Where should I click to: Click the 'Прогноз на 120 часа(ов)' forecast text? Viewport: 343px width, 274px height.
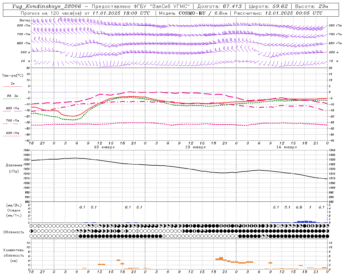tap(51, 13)
